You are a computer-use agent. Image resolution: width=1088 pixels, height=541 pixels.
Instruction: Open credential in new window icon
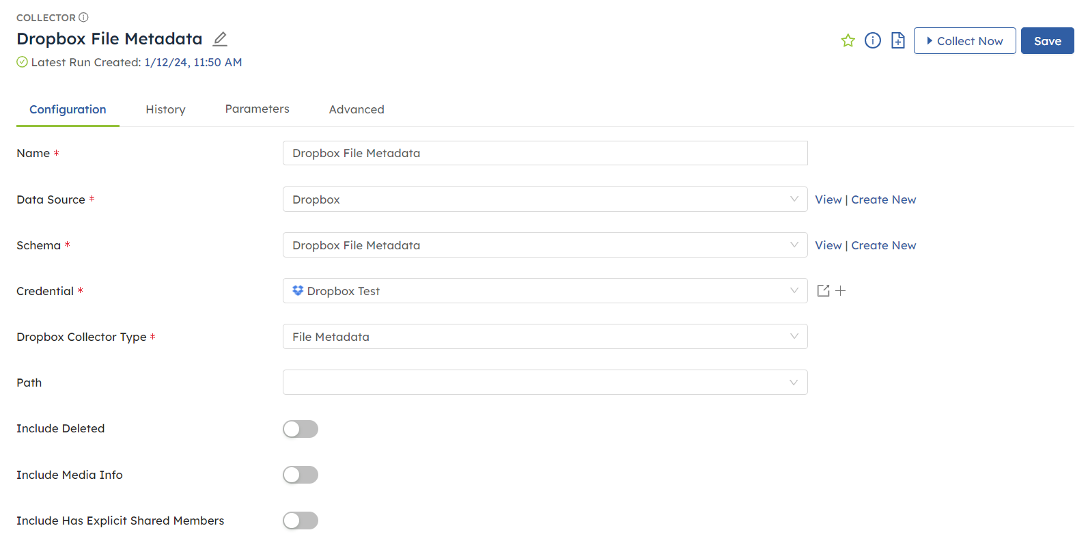pyautogui.click(x=823, y=291)
